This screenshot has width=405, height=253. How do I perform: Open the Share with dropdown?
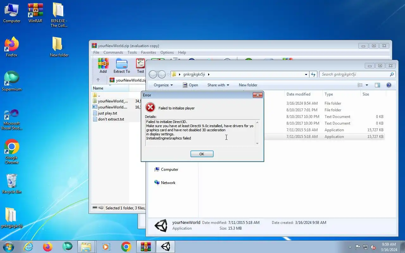click(218, 85)
